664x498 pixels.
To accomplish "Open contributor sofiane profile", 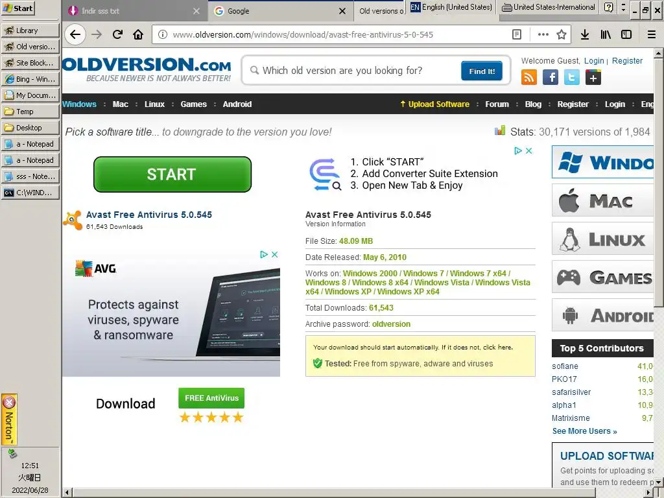I will point(565,366).
